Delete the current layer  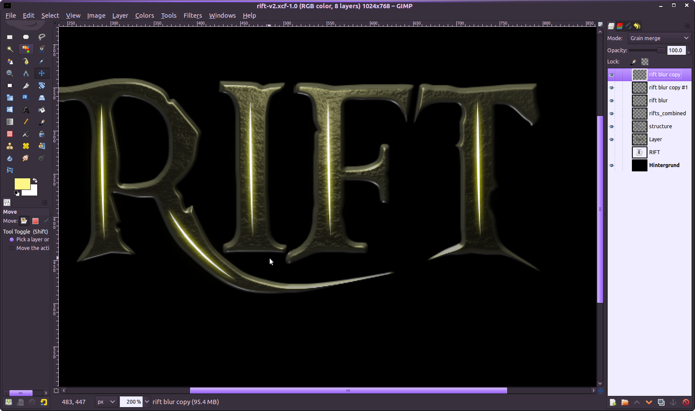click(685, 402)
